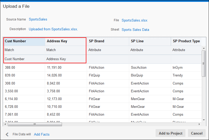This screenshot has width=209, height=140.
Task: Click the vertical scrollbar down arrow
Action: click(x=204, y=119)
